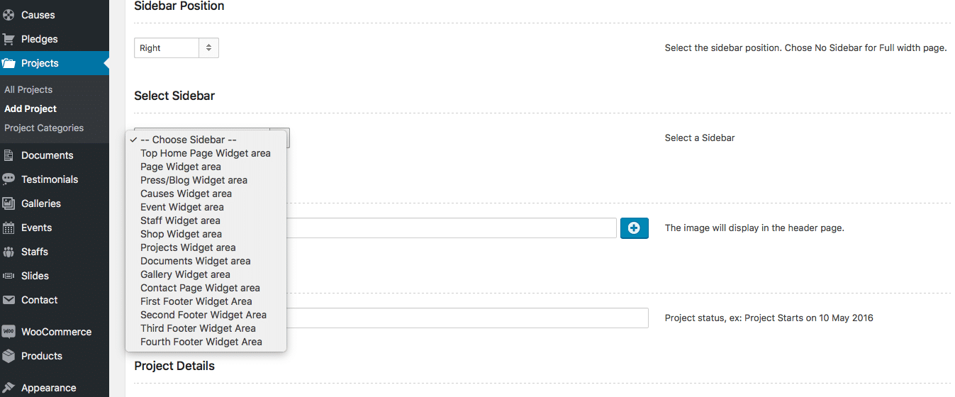Open Testimonials speech bubble icon
This screenshot has height=397, width=955.
[9, 179]
